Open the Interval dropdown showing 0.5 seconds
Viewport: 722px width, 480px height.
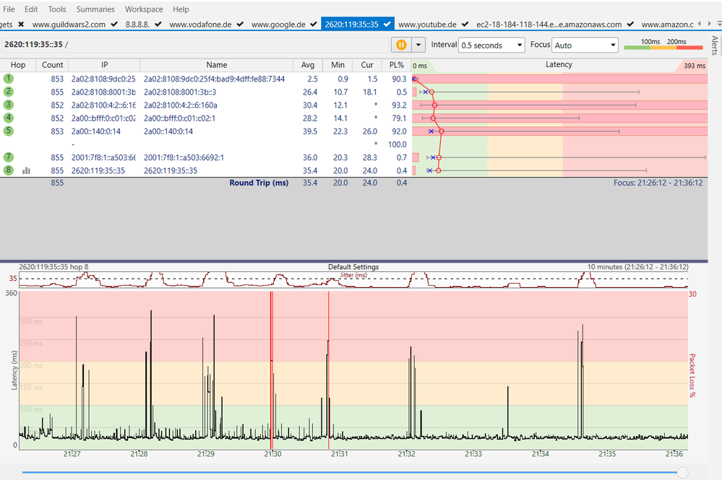[491, 44]
